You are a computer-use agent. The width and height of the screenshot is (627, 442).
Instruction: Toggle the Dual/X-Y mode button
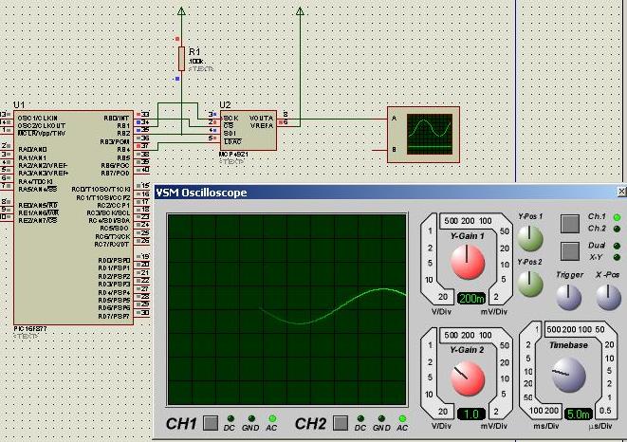tap(570, 251)
